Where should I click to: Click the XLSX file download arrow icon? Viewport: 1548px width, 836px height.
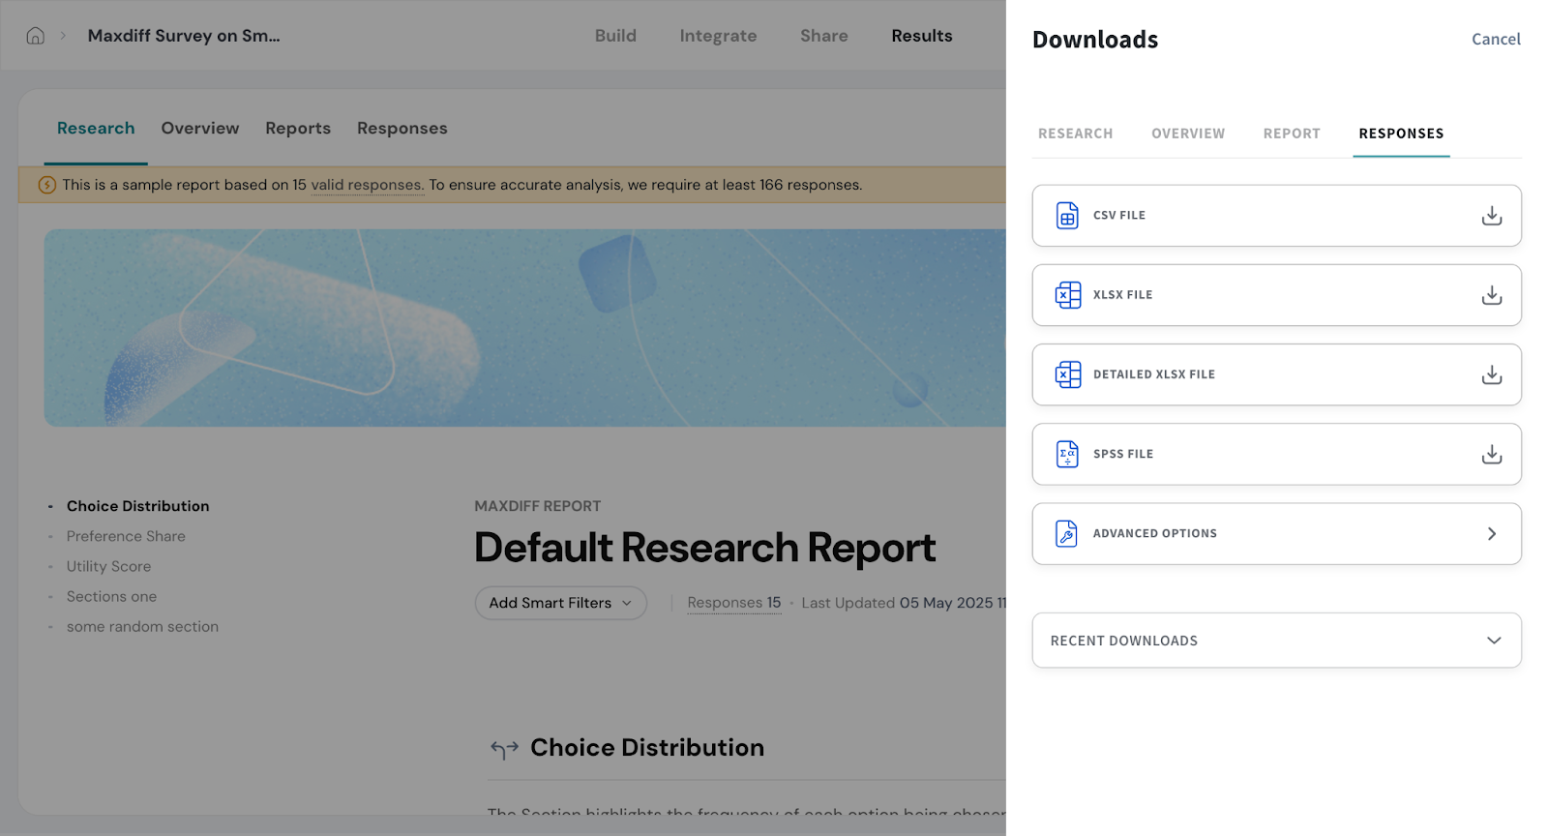pos(1491,295)
